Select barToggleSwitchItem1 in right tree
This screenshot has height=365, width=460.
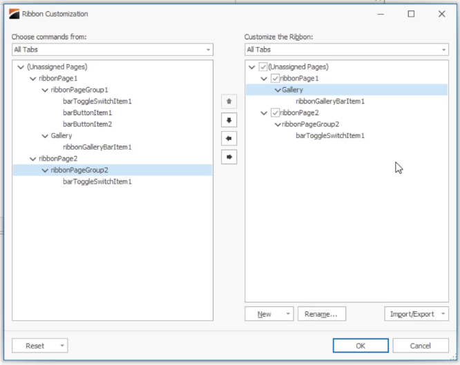pyautogui.click(x=330, y=135)
